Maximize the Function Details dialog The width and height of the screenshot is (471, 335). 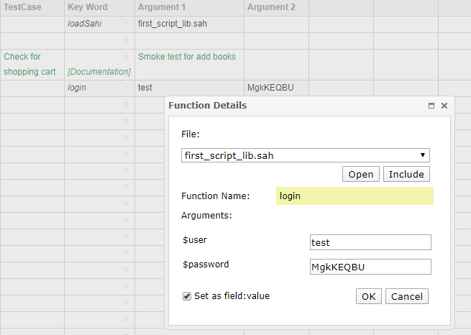coord(431,106)
